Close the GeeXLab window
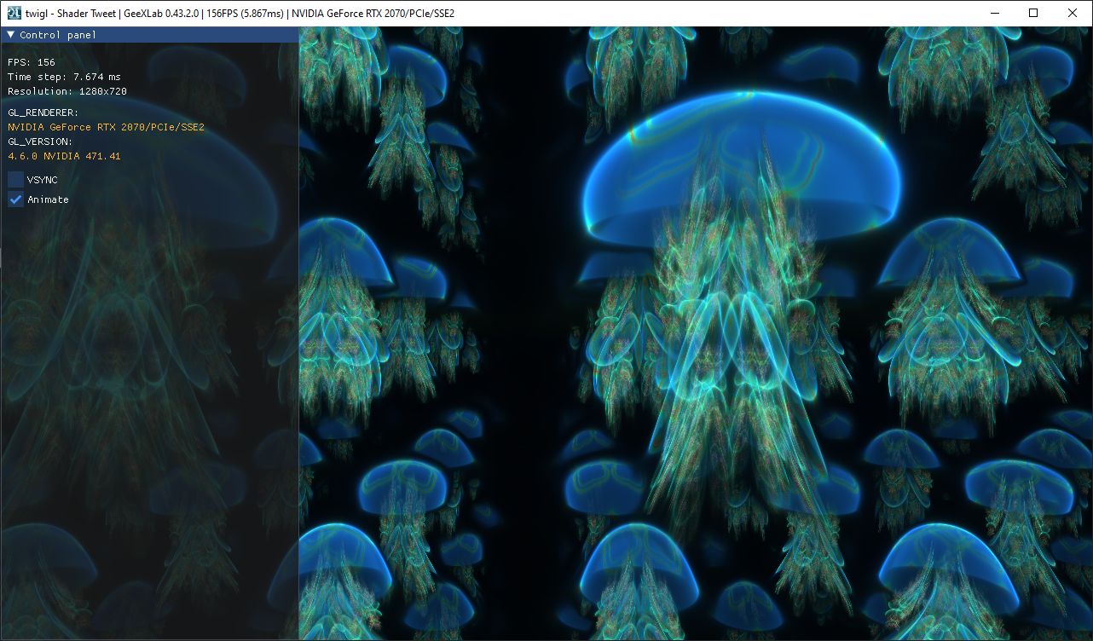This screenshot has height=641, width=1093. pyautogui.click(x=1073, y=13)
